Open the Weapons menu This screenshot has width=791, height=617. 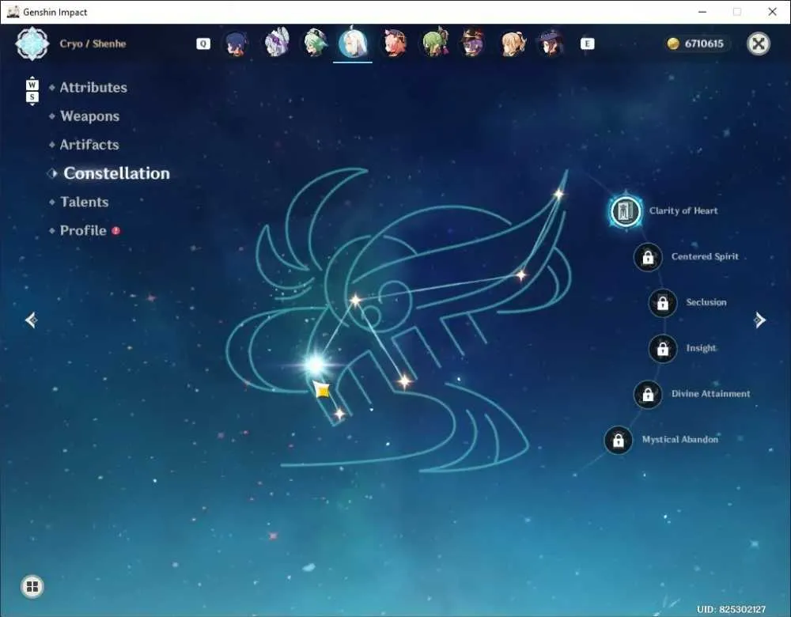tap(90, 116)
